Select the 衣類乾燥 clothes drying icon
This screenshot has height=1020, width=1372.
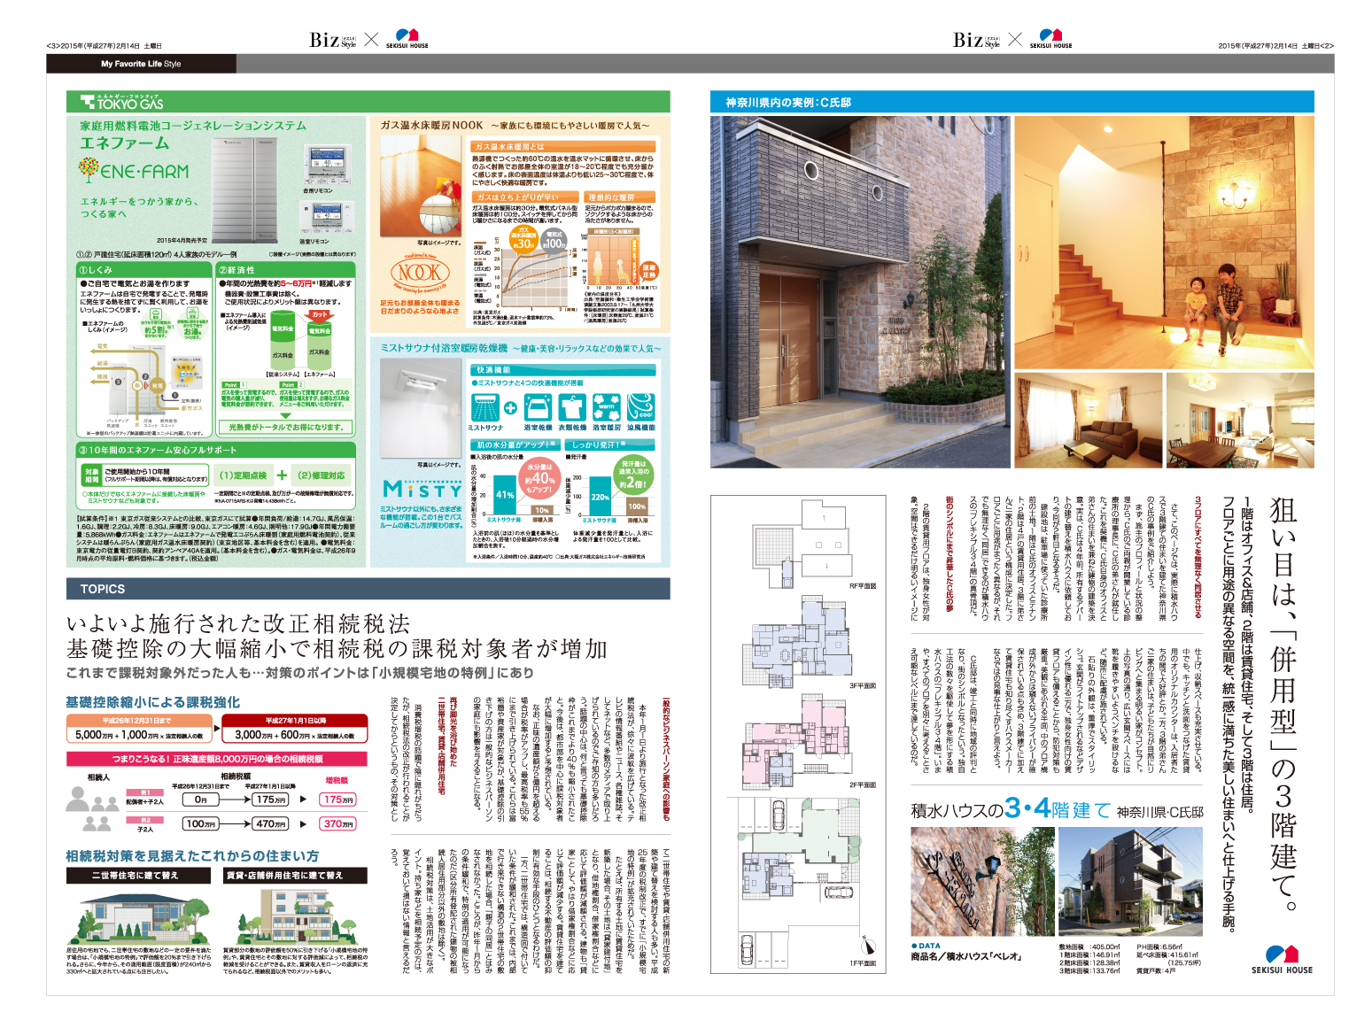point(572,407)
